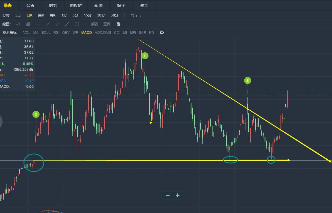
Task: Open the 显示 display dropdown
Action: pos(136,15)
